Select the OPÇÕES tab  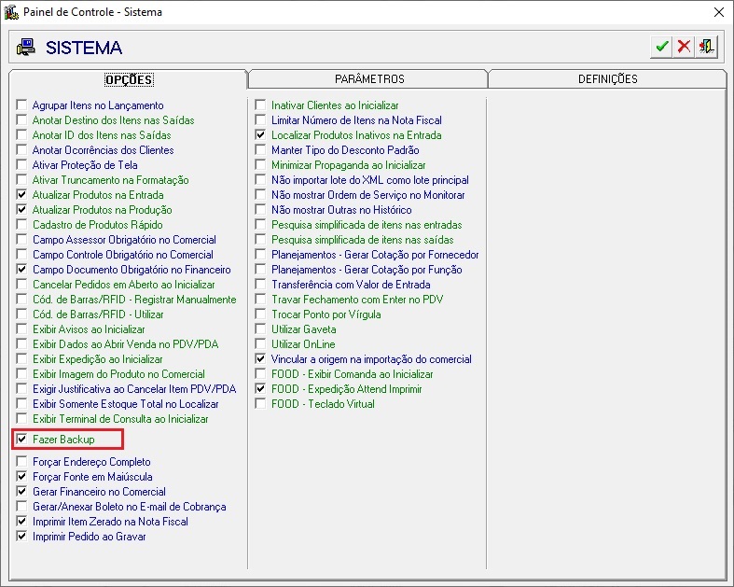(129, 79)
